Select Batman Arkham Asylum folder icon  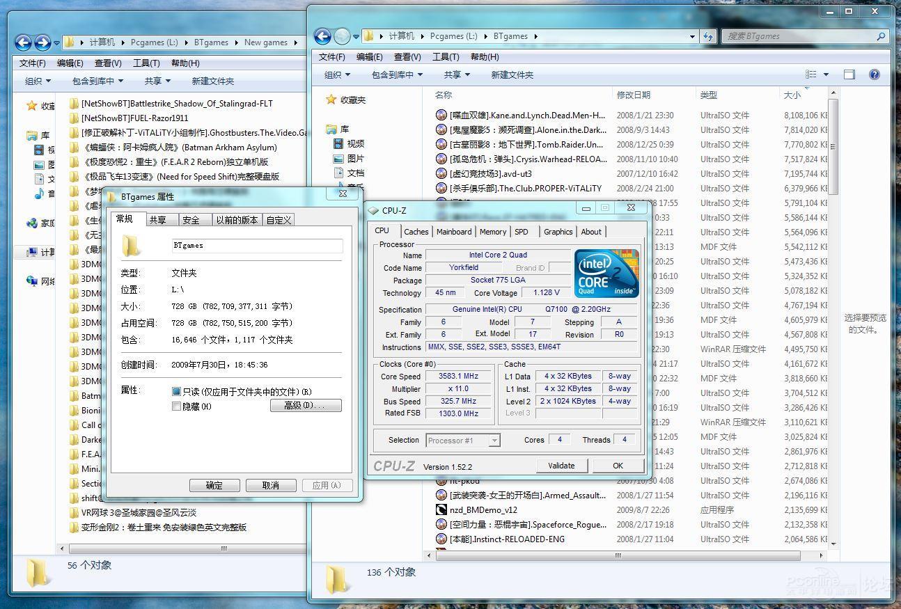point(75,147)
